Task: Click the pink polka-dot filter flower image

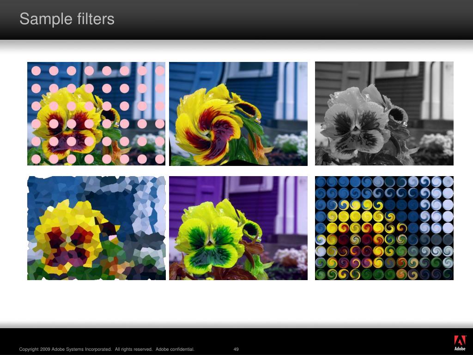Action: click(96, 114)
